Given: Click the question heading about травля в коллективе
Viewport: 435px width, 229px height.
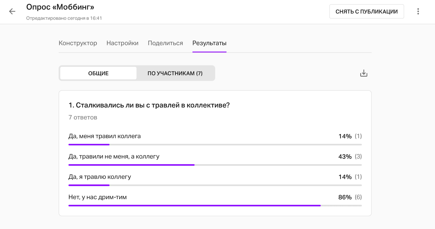Looking at the screenshot, I should click(149, 105).
